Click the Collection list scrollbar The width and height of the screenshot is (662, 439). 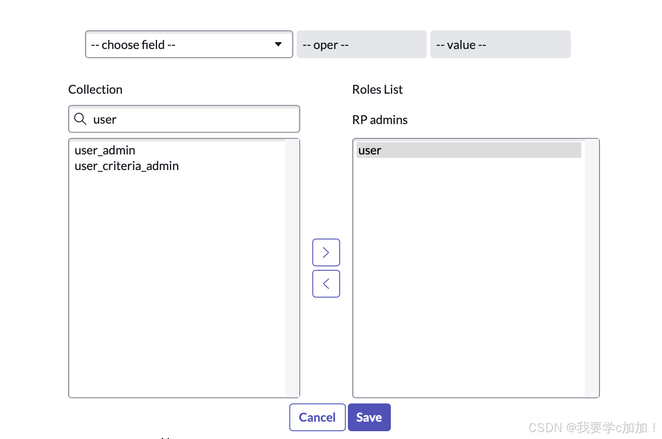[x=292, y=268]
